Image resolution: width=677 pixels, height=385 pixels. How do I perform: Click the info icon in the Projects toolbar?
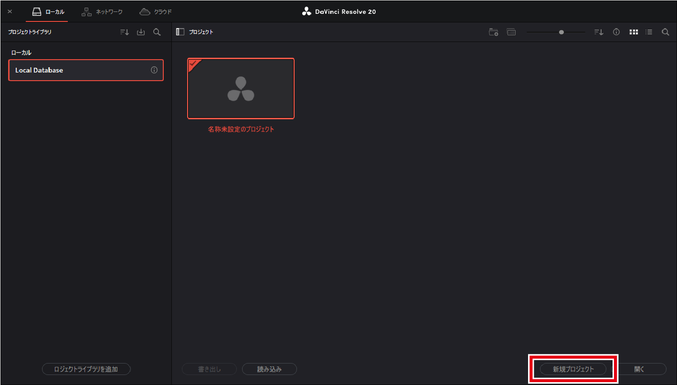(x=616, y=32)
